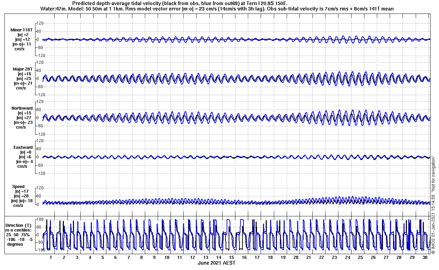Click '|m| =27' in the Northward panel
The width and height of the screenshot is (439, 270).
click(25, 118)
